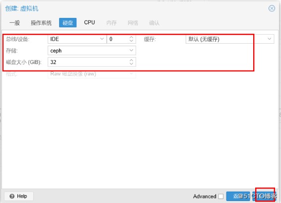Click the Back (返回) button
Image resolution: width=281 pixels, height=203 pixels.
238,197
